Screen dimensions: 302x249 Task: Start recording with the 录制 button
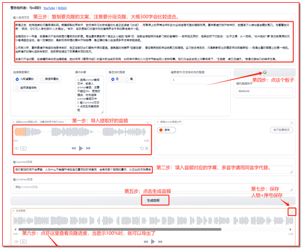coord(166,130)
